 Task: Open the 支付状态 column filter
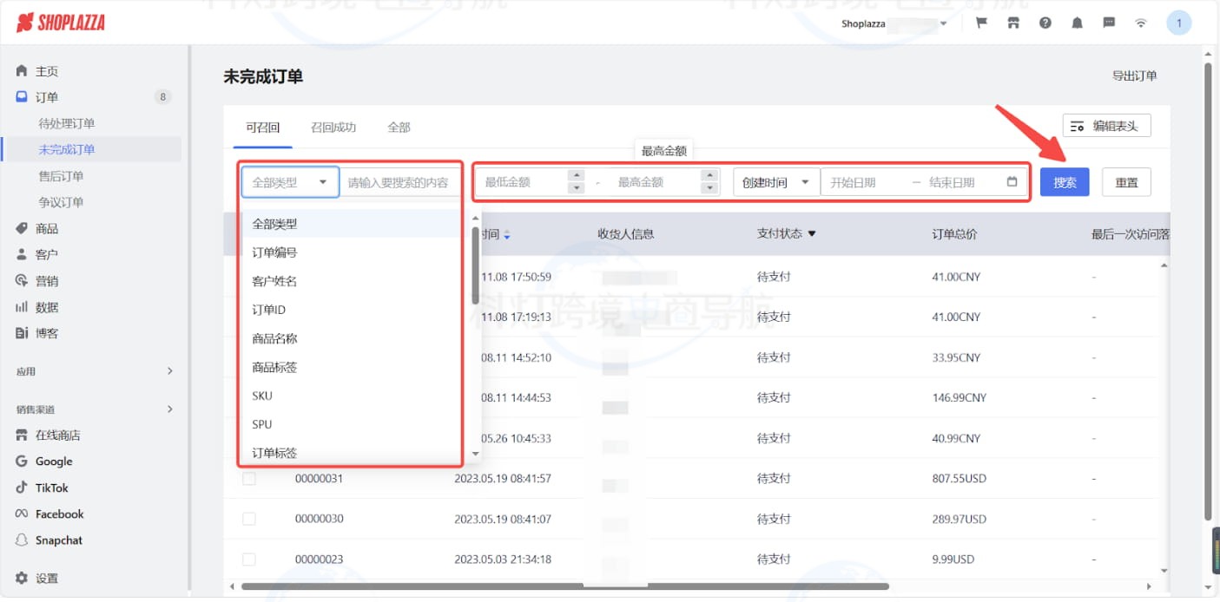pyautogui.click(x=812, y=233)
